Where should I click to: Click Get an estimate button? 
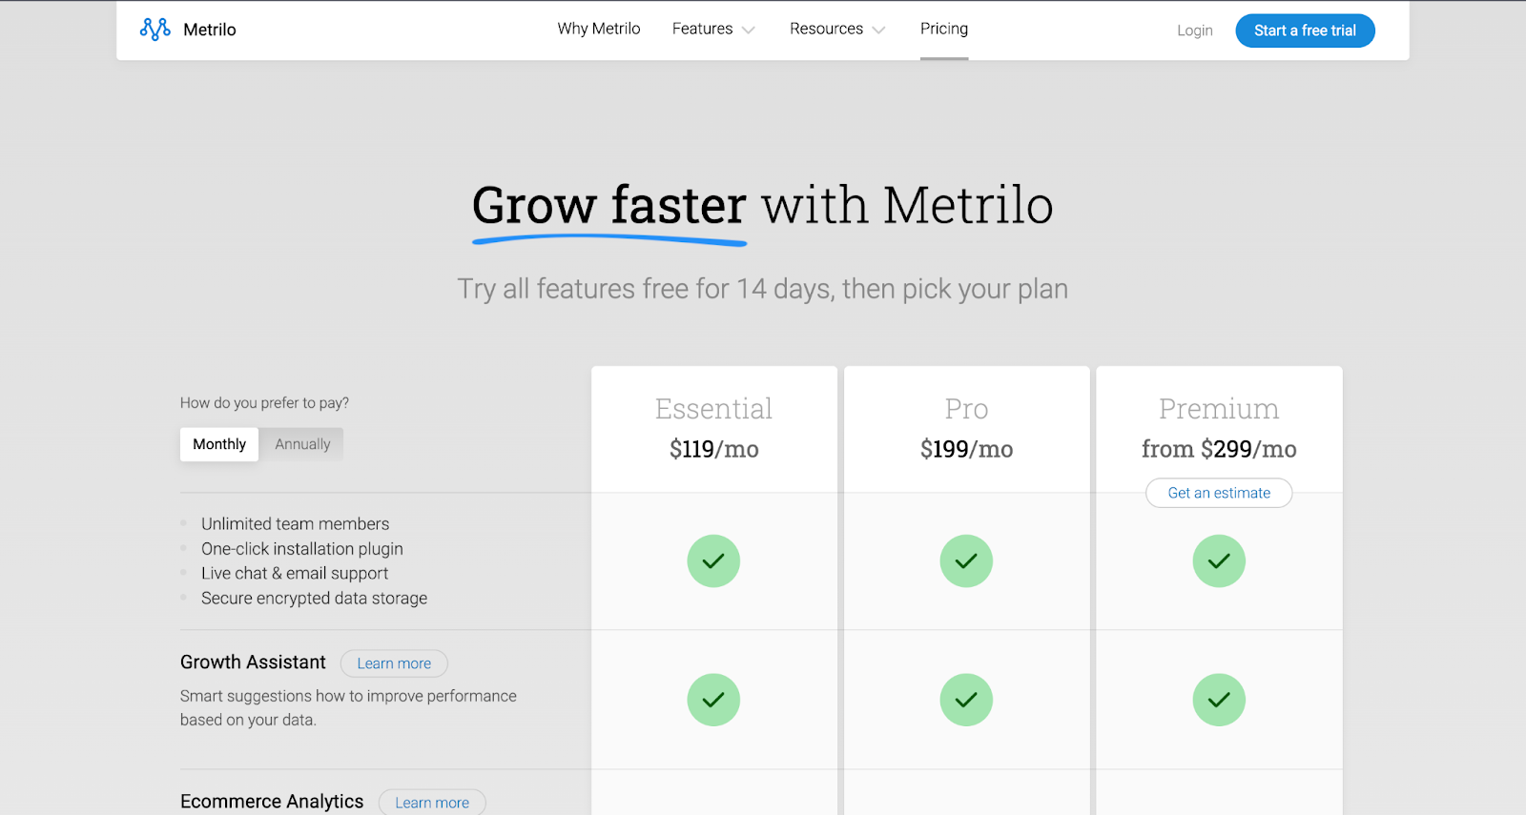(x=1219, y=493)
